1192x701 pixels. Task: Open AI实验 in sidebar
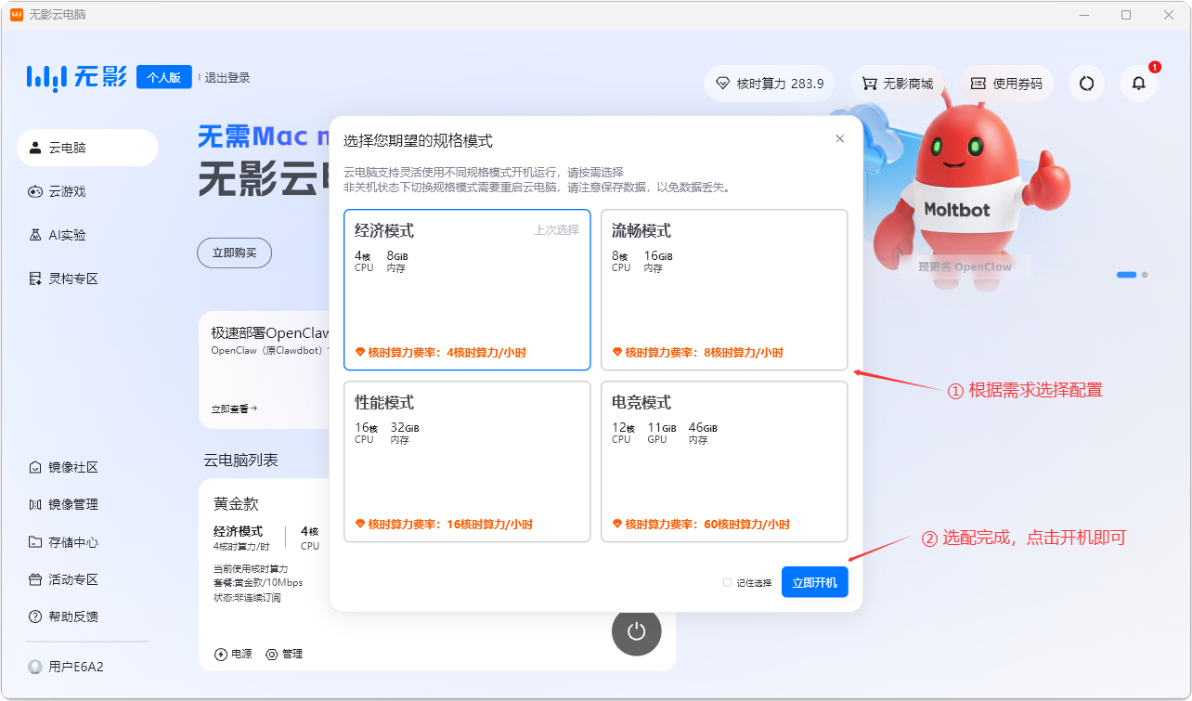pos(67,235)
